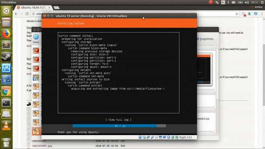Click the VirtualBox Manager details scrollbar

[x=217, y=90]
